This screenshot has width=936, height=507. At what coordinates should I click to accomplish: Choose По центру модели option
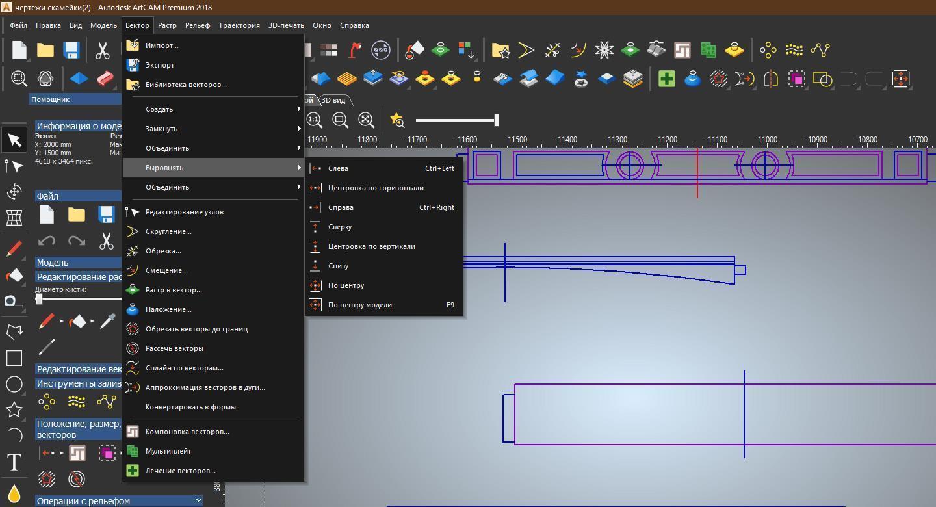pyautogui.click(x=384, y=305)
